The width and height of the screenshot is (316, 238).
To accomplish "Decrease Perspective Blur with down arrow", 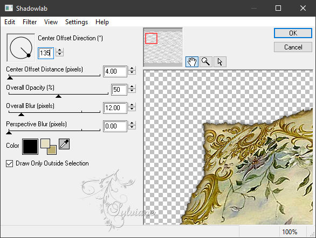I will pos(132,127).
